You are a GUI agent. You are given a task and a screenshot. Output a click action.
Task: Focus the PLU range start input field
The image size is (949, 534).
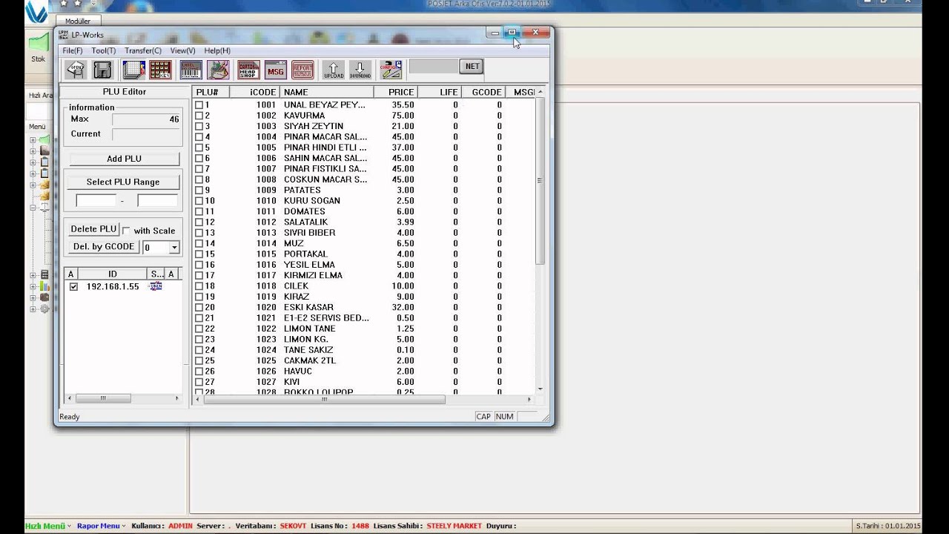pos(96,201)
